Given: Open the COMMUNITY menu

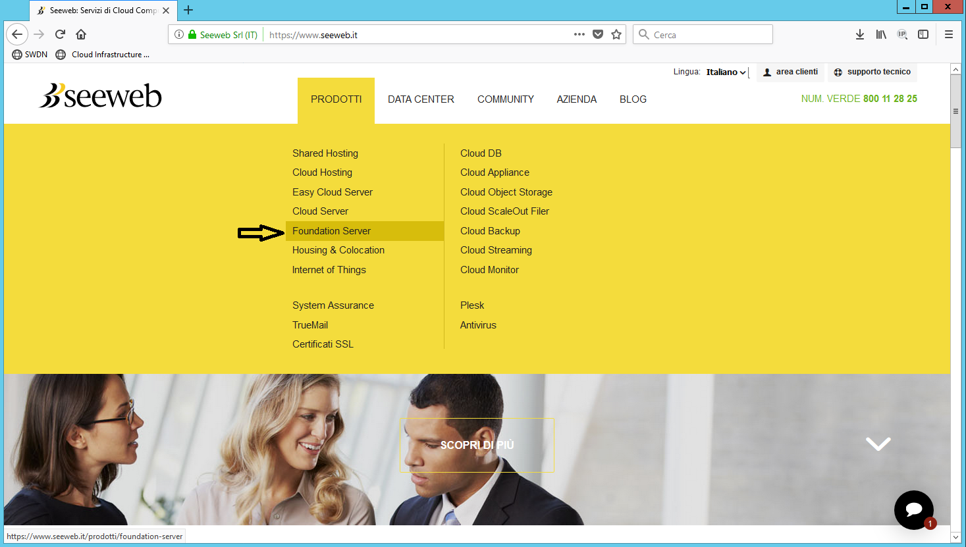Looking at the screenshot, I should click(x=506, y=99).
